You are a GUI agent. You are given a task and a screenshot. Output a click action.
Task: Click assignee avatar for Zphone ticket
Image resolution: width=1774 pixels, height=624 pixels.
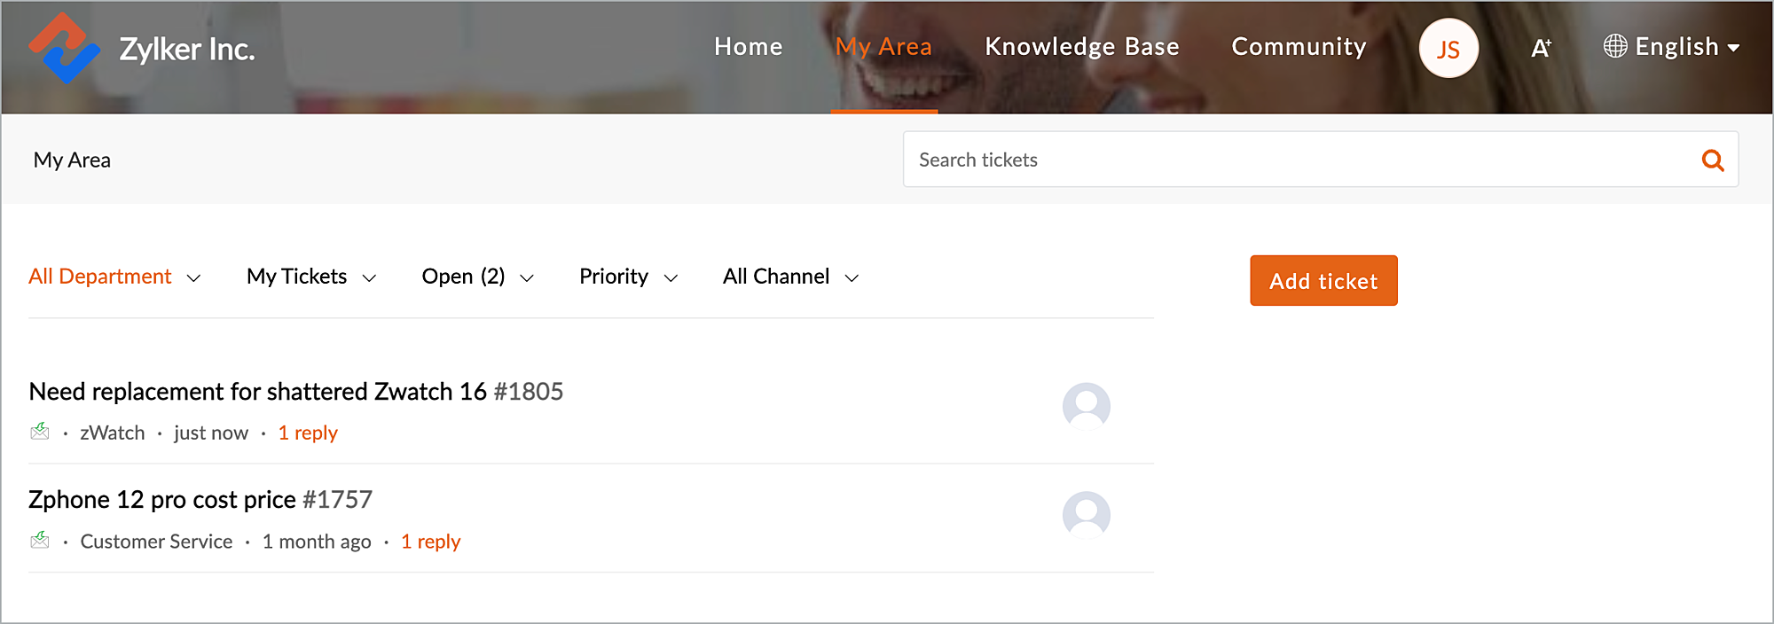1086,514
